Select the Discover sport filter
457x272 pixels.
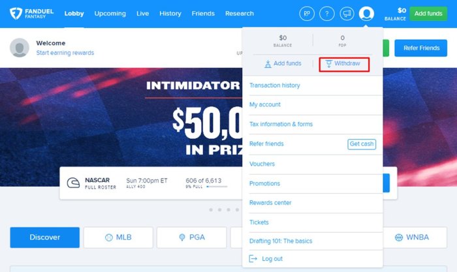coord(44,237)
